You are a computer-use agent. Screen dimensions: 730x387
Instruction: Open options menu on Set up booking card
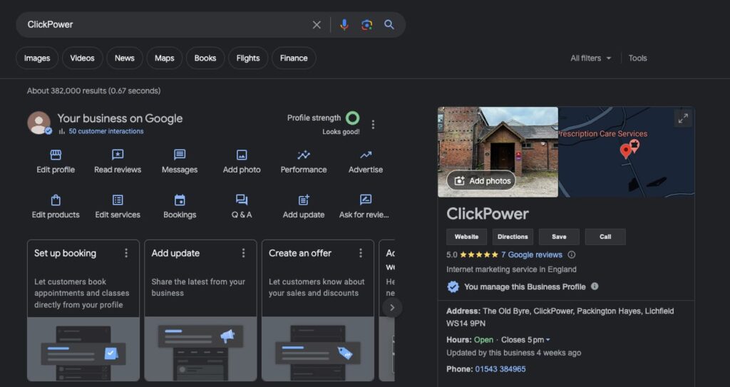(126, 253)
